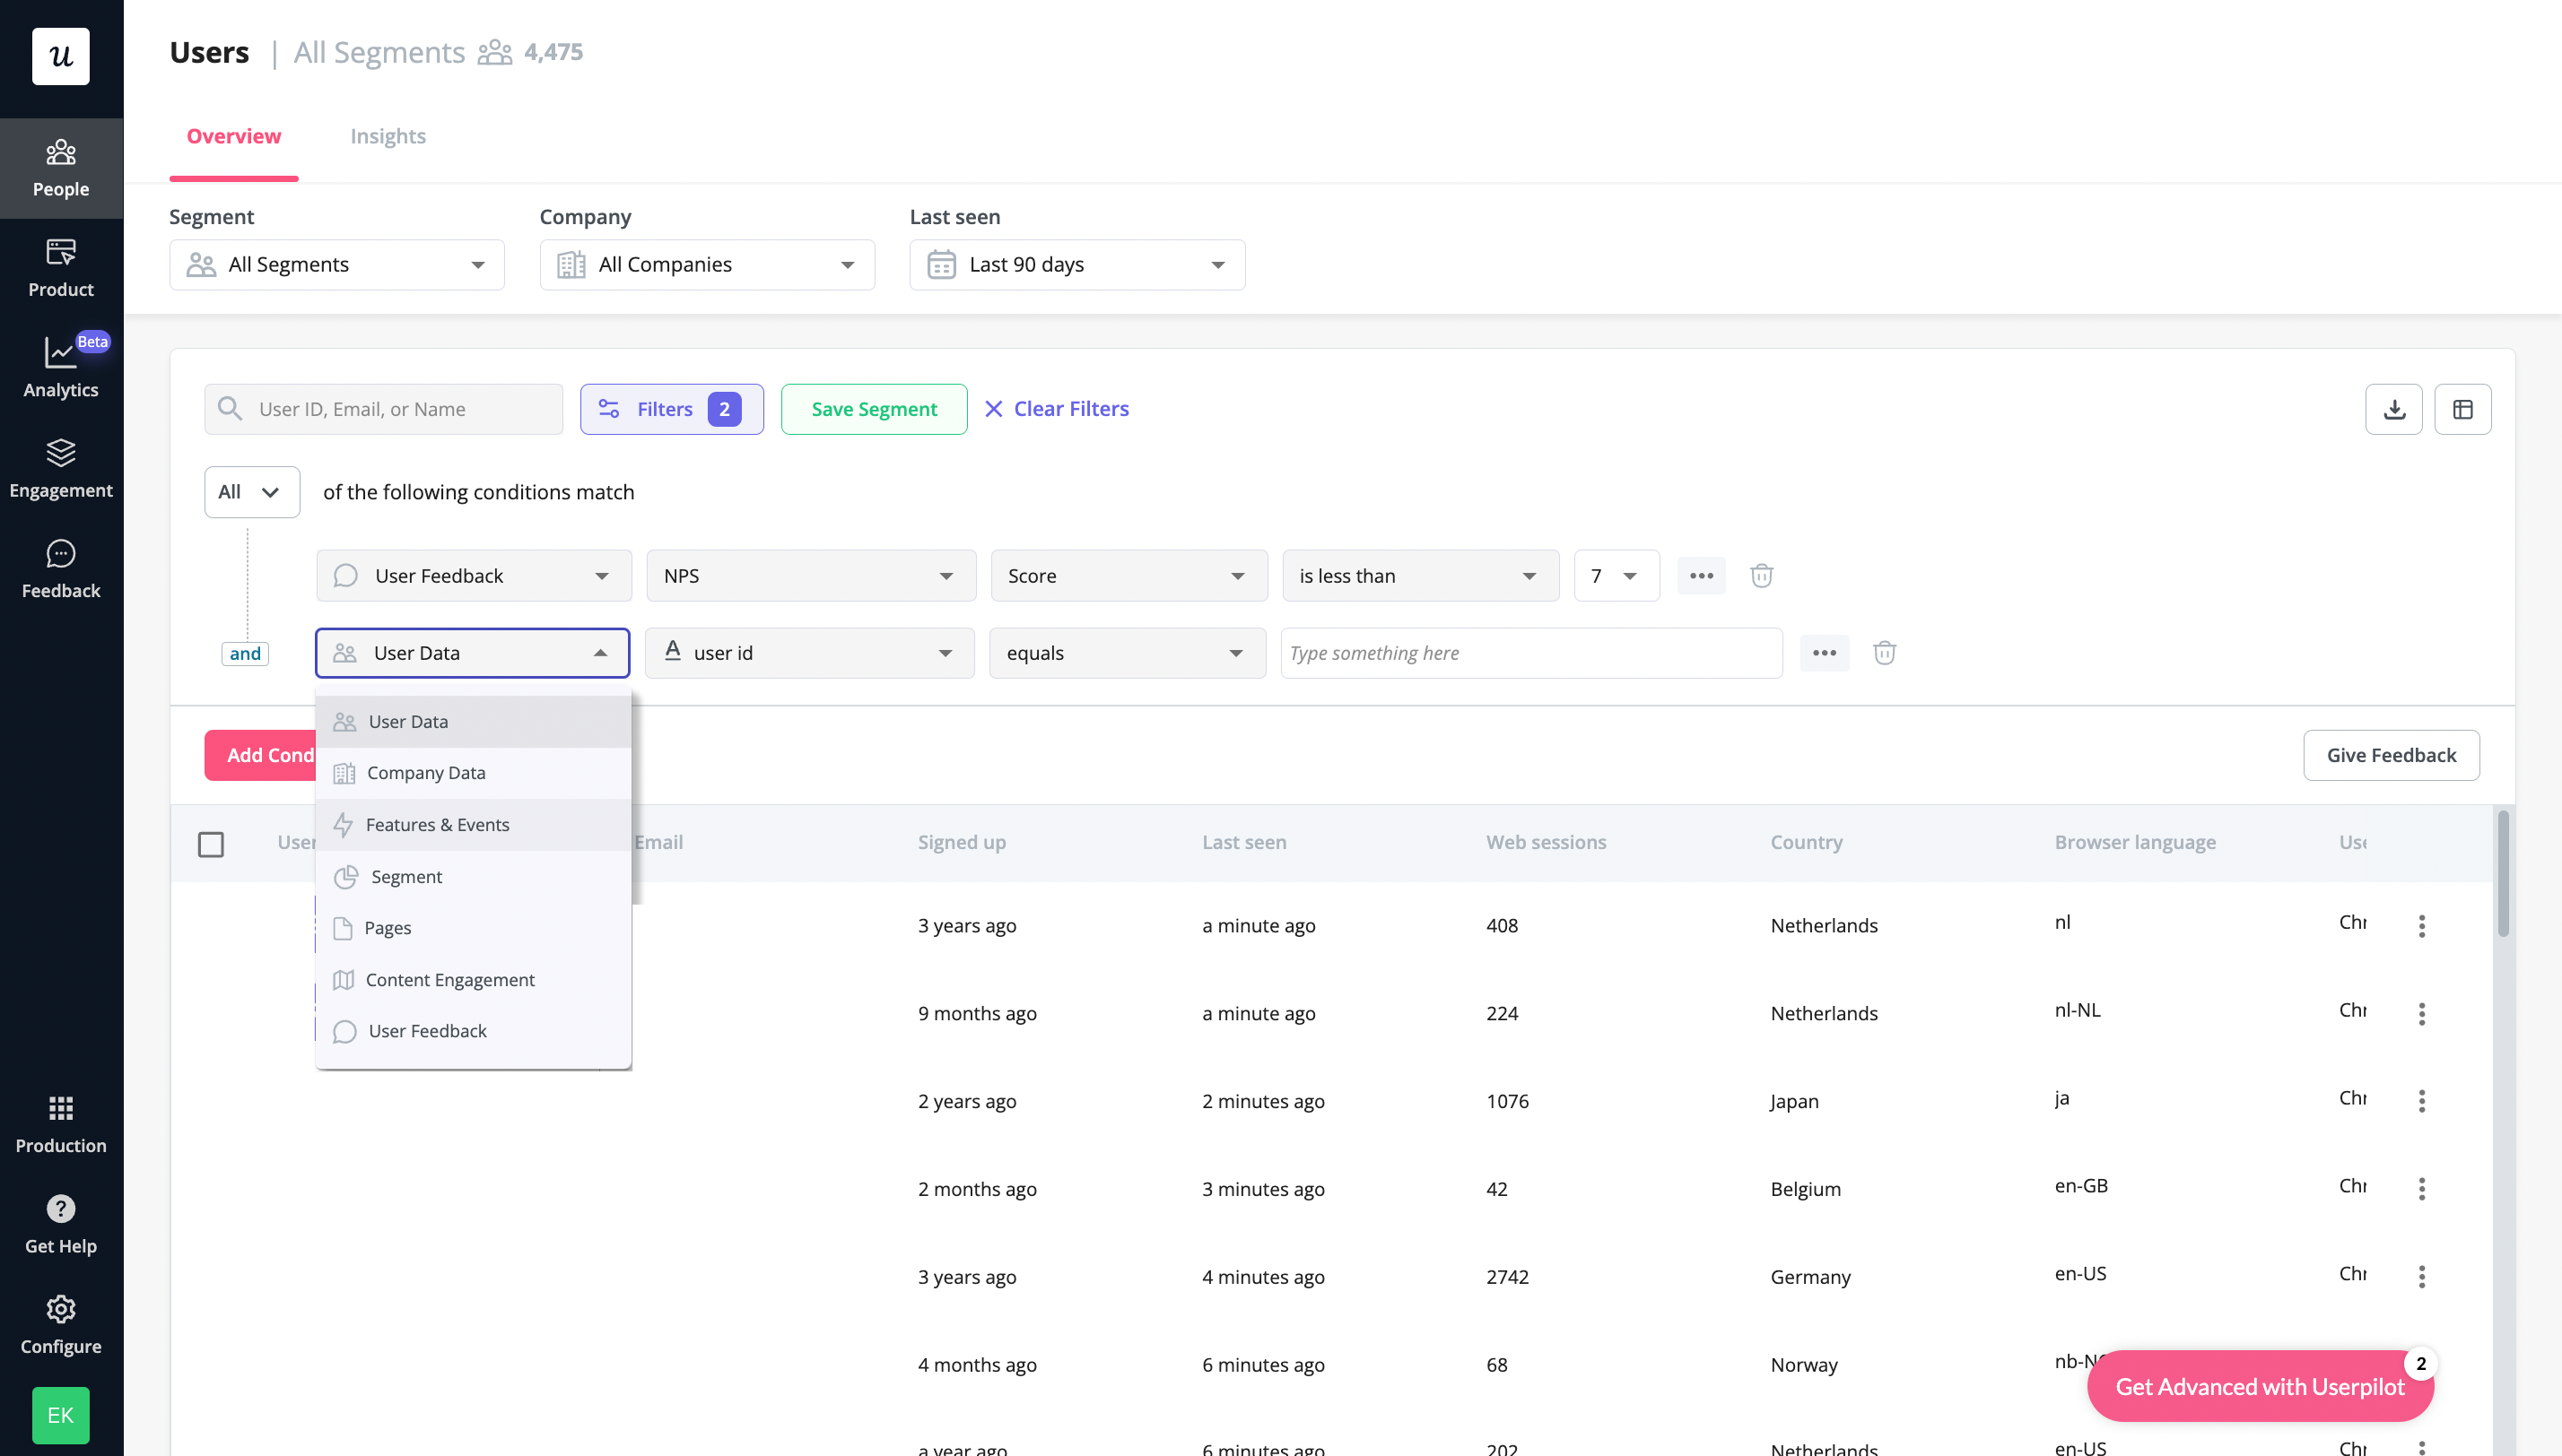Open the Analytics Beta panel
The height and width of the screenshot is (1456, 2562).
[60, 366]
